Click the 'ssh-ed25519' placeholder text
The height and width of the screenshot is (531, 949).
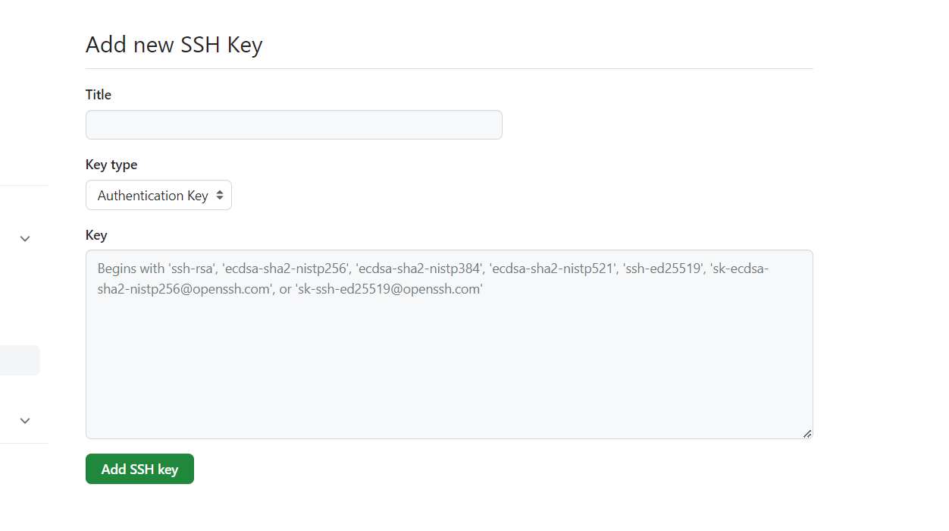[662, 268]
